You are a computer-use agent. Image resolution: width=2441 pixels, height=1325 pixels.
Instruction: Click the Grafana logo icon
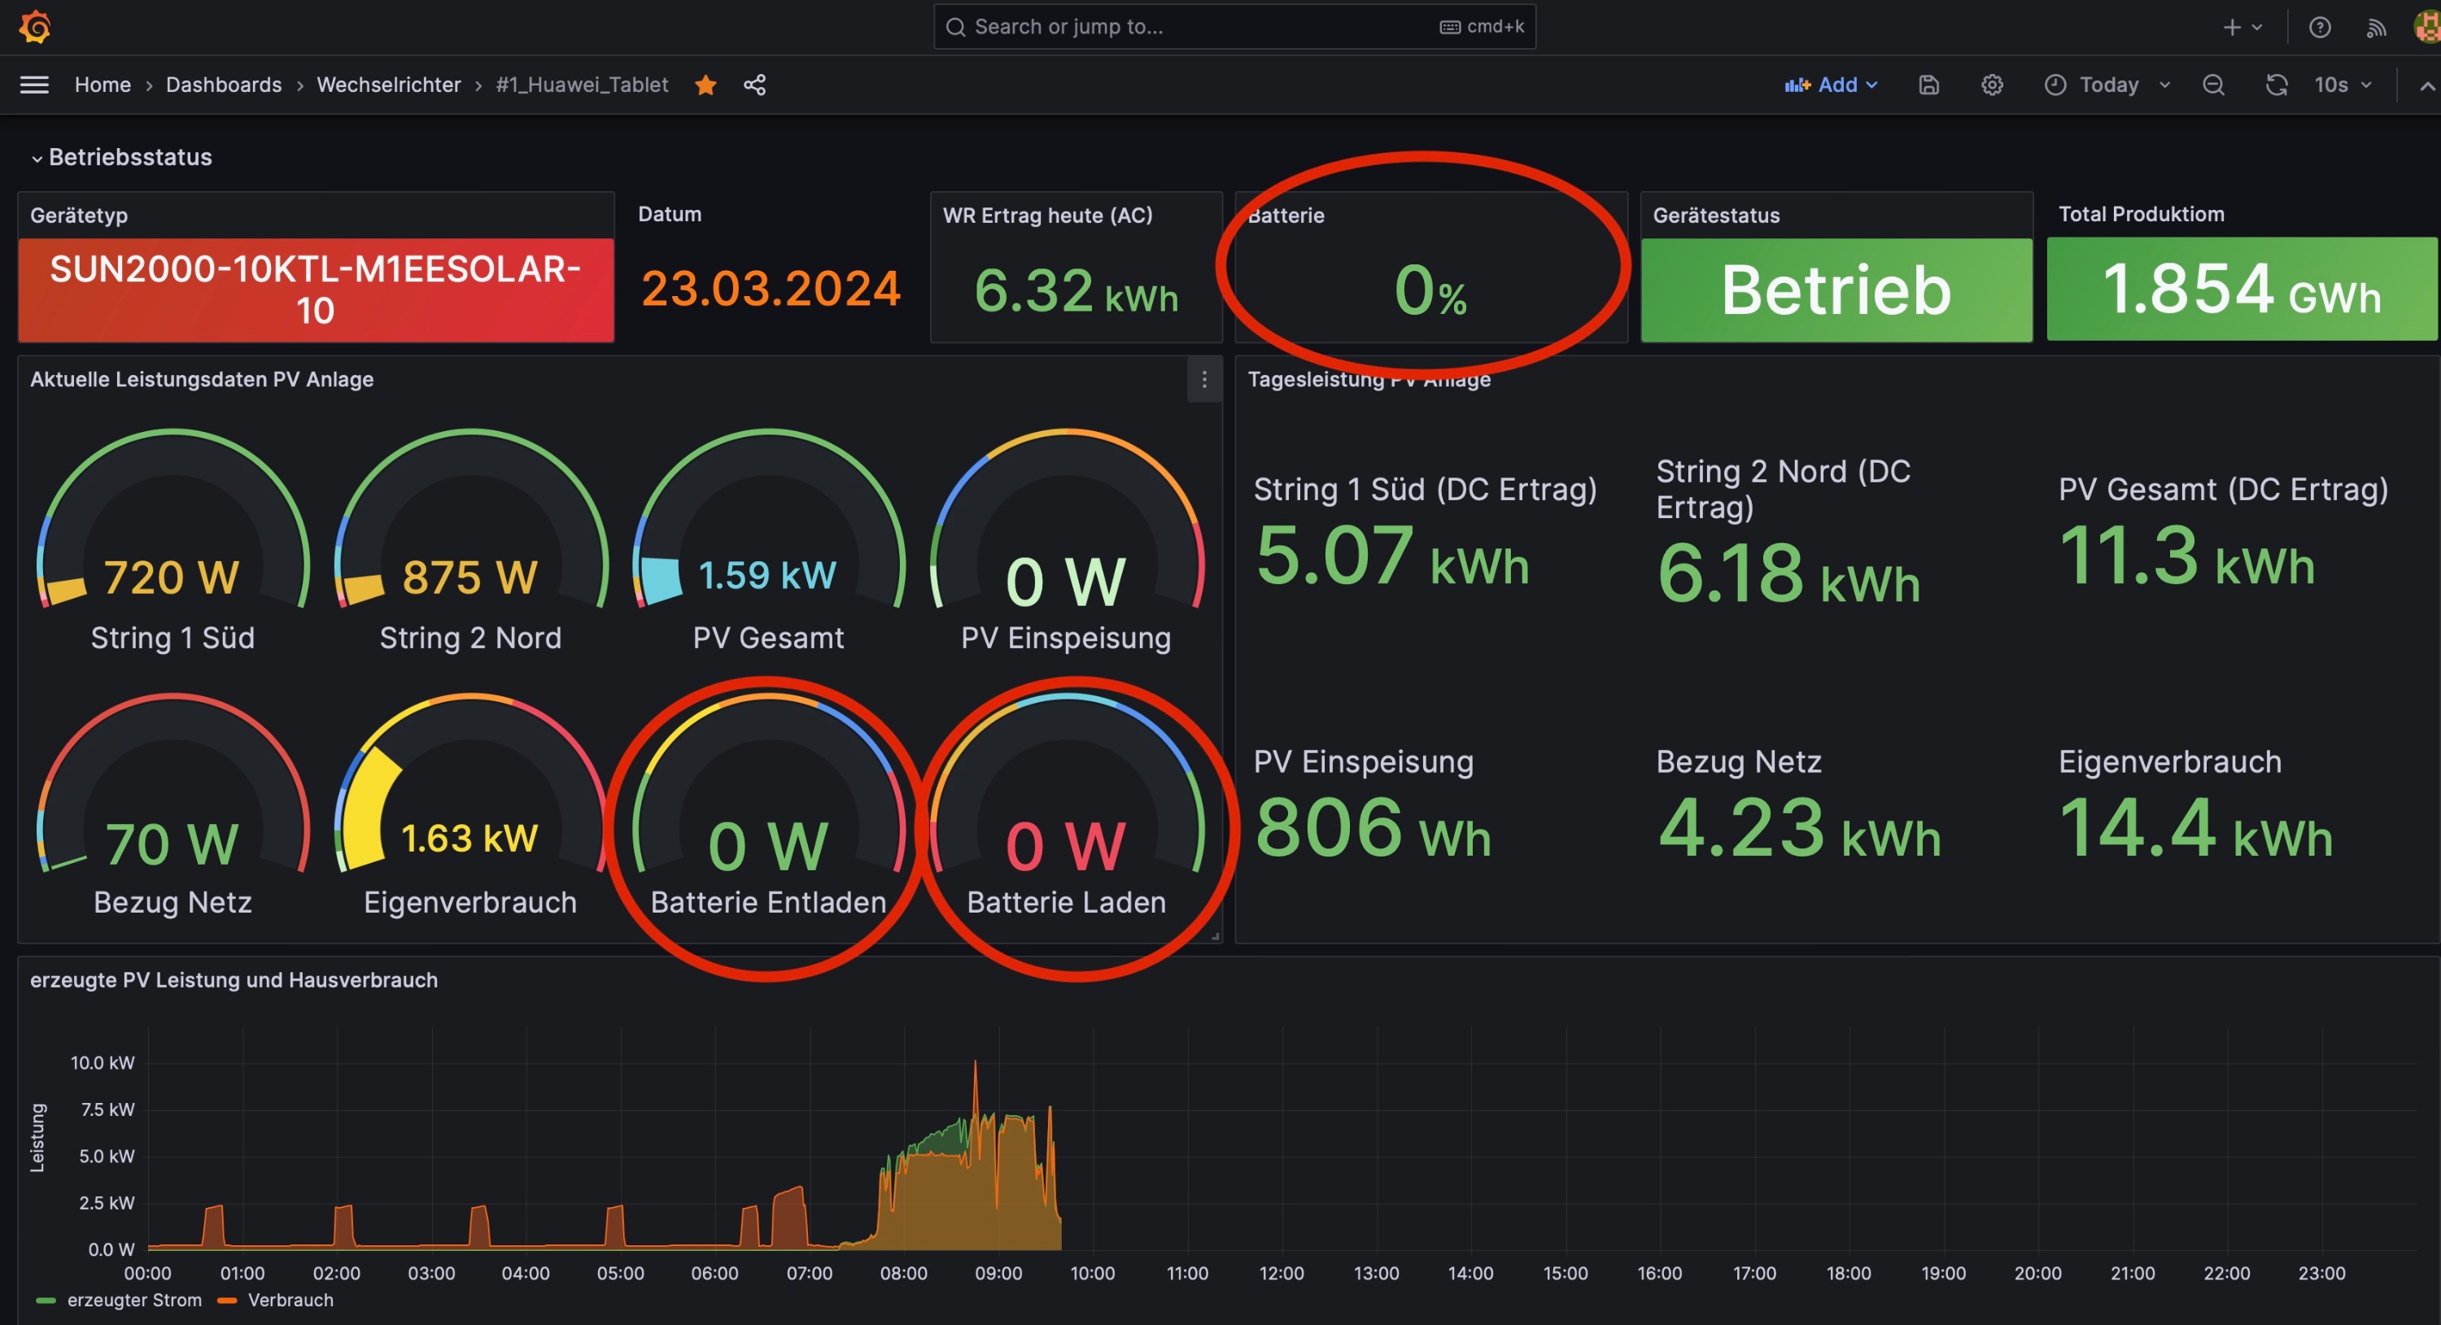pyautogui.click(x=35, y=27)
